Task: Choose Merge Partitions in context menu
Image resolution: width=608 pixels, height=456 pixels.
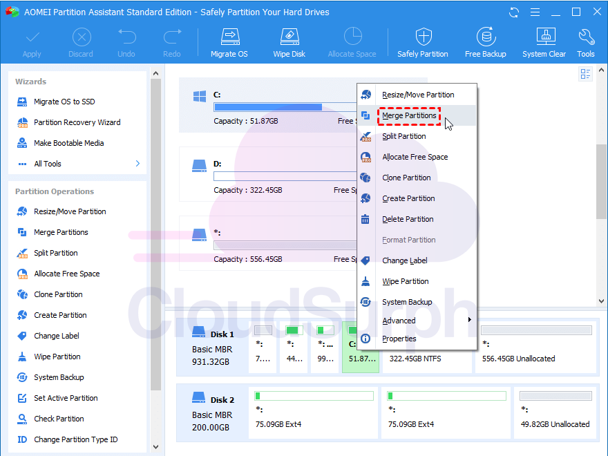Action: [417, 115]
